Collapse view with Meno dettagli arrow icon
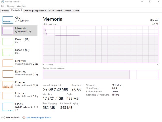 (3, 118)
